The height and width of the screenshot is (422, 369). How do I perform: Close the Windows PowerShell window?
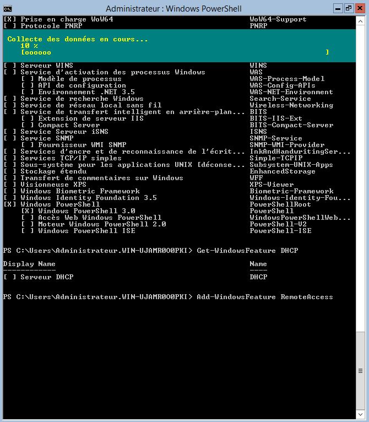[x=360, y=8]
